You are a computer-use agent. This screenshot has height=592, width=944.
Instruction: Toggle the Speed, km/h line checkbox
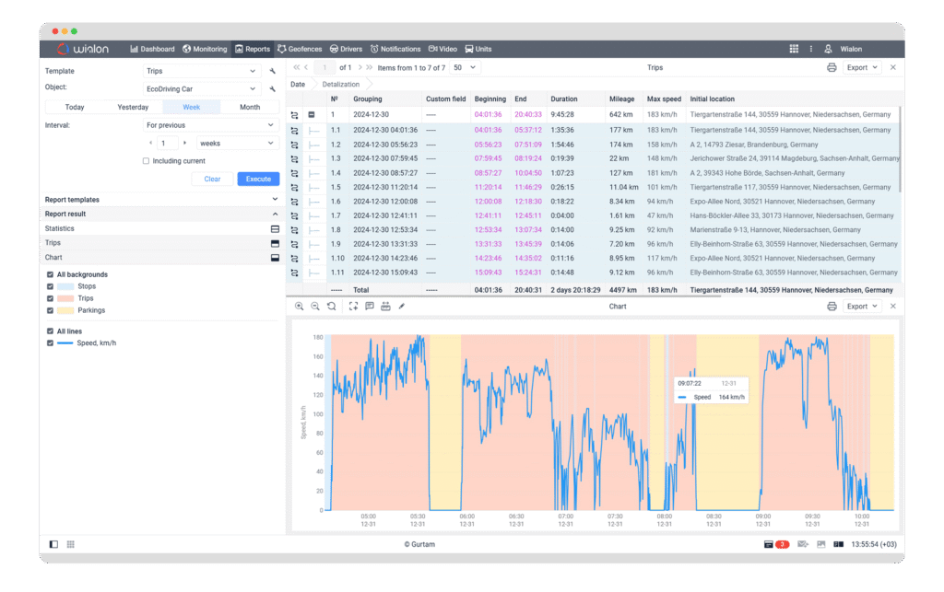(x=50, y=343)
